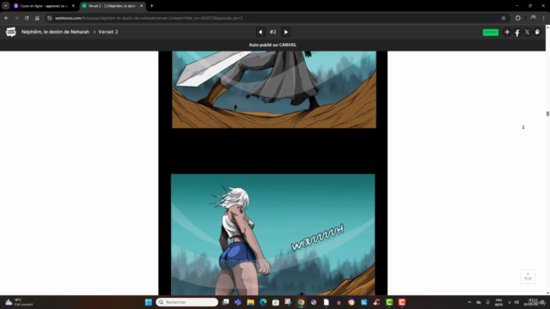
Task: Close the Cours en ligne tab
Action: tap(73, 6)
